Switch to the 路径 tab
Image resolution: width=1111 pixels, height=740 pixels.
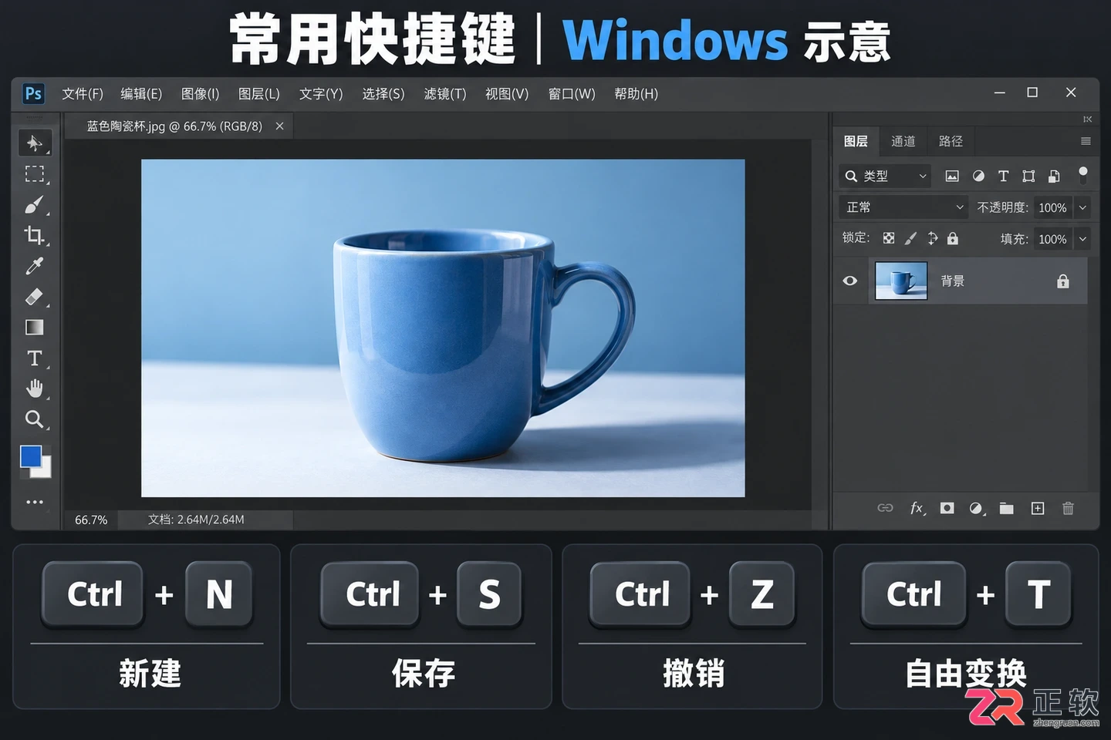tap(951, 141)
